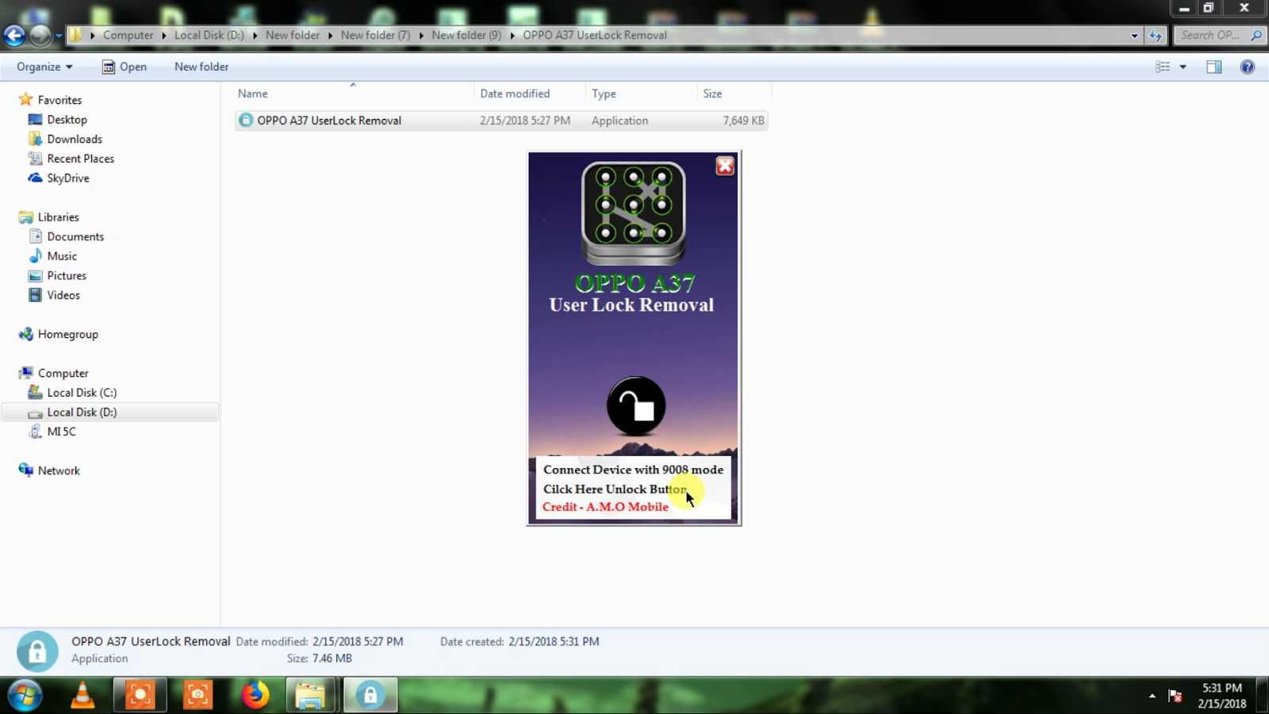The width and height of the screenshot is (1269, 714).
Task: Click the Search box
Action: tap(1218, 35)
